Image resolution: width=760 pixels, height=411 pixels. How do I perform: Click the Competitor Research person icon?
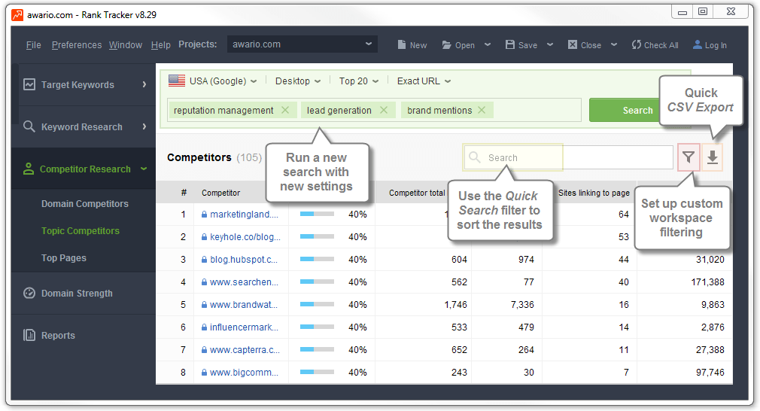[x=29, y=169]
